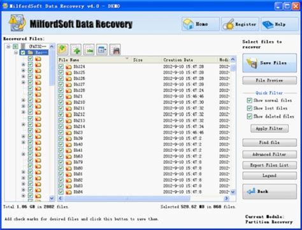Sort by File Name column header
The image size is (302, 230).
tap(94, 60)
